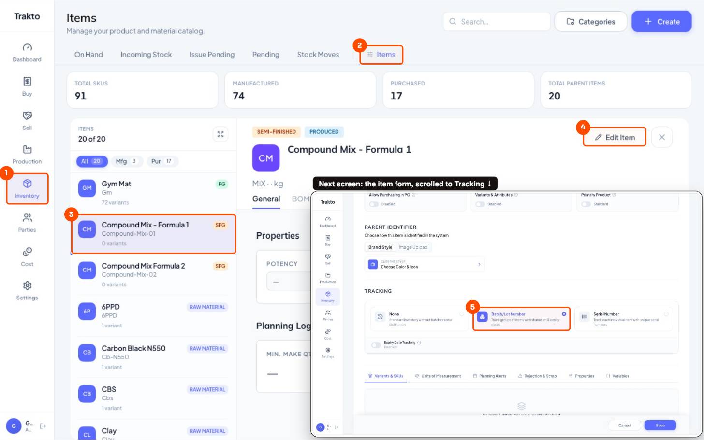Expand Choose Color & Icon style chooser
The image size is (704, 440).
pos(425,264)
